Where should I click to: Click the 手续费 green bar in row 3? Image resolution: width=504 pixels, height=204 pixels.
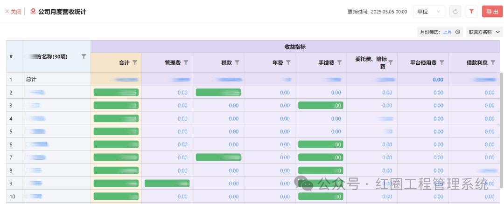[x=321, y=105]
